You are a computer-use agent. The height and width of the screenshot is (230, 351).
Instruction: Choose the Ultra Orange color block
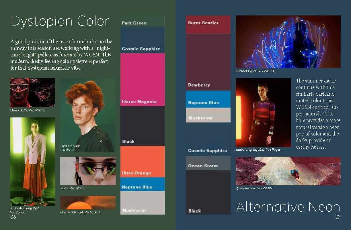point(143,162)
